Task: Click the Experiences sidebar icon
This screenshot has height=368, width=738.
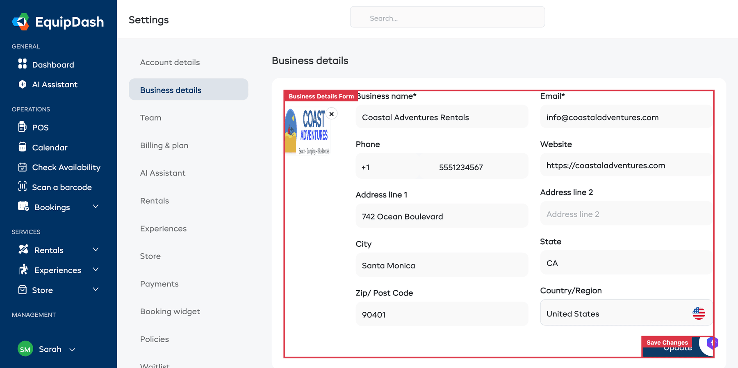Action: click(23, 269)
